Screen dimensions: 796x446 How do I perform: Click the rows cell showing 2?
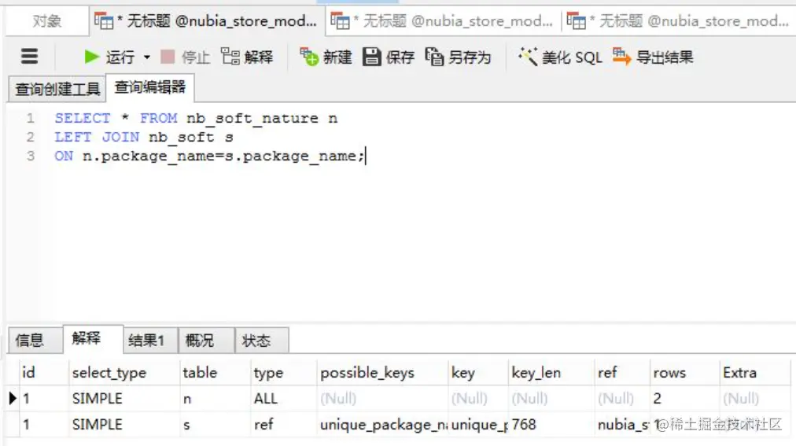[x=684, y=399]
